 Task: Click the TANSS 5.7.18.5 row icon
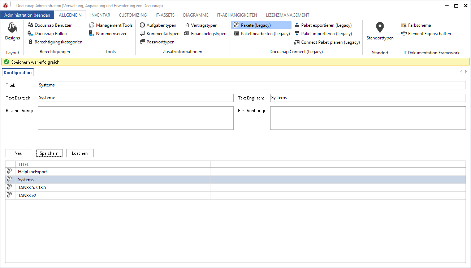click(10, 188)
